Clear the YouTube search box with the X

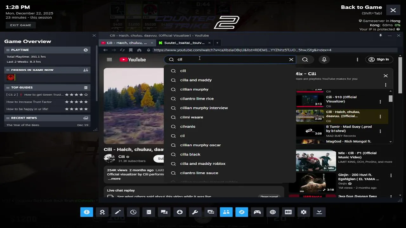point(291,60)
